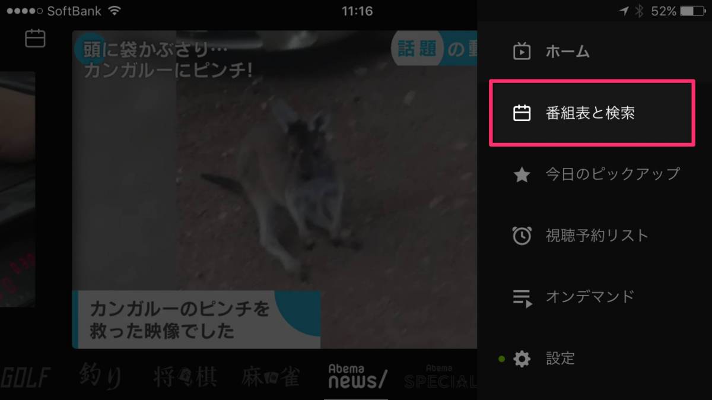Image resolution: width=712 pixels, height=400 pixels.
Task: Select 今日のピックアップ menu entry
Action: coord(612,174)
